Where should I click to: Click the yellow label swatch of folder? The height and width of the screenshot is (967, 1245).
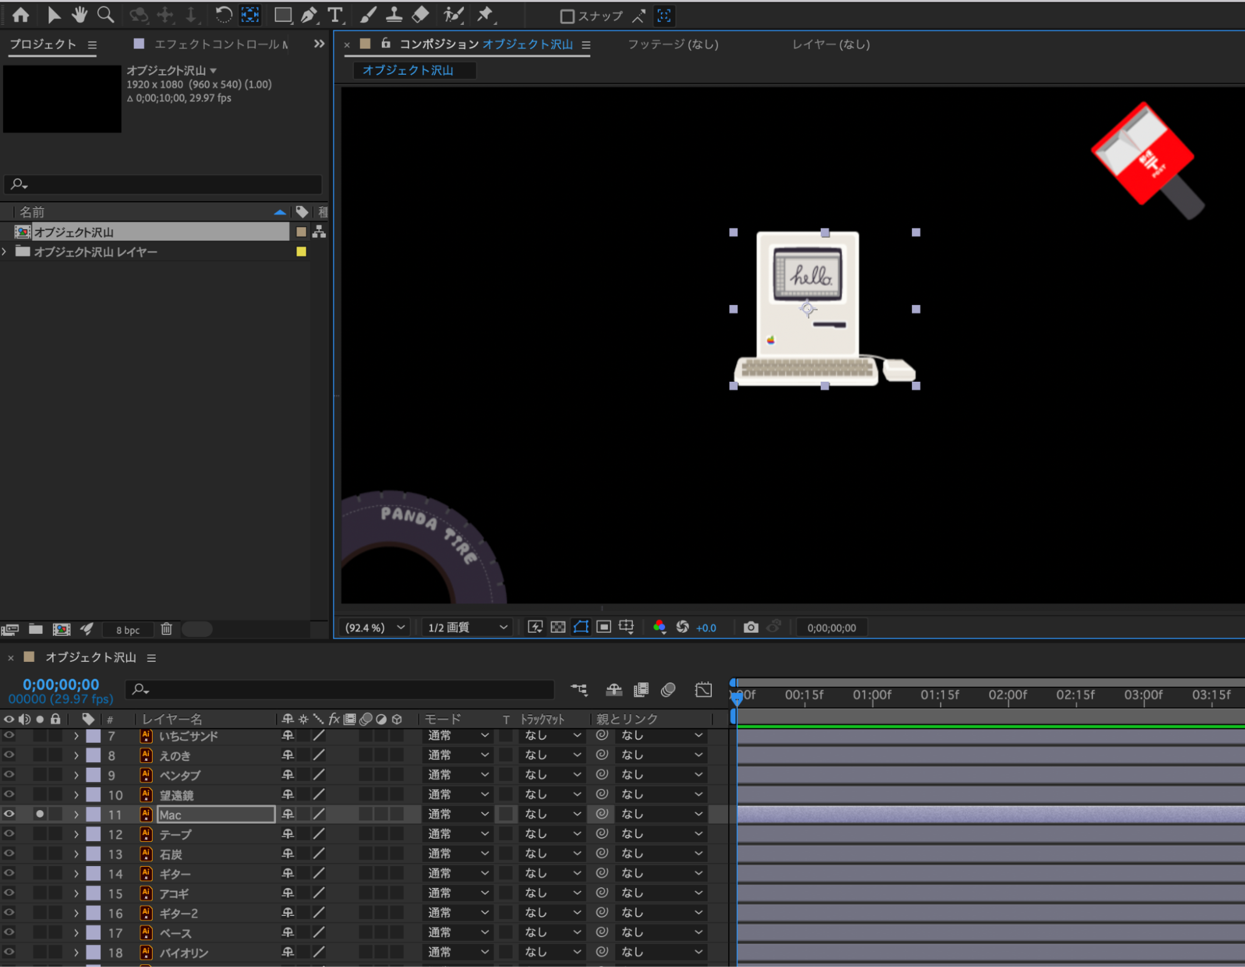coord(301,252)
